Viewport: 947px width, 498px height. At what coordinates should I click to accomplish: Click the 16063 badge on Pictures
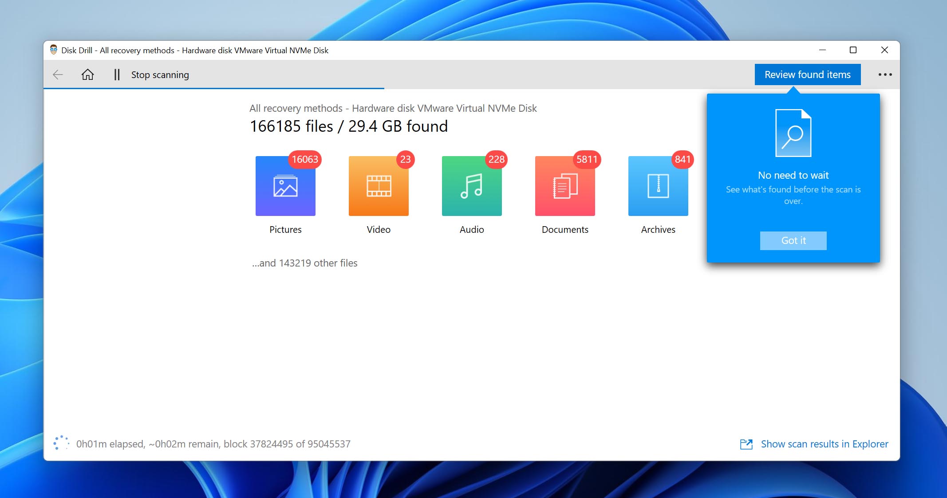(305, 159)
